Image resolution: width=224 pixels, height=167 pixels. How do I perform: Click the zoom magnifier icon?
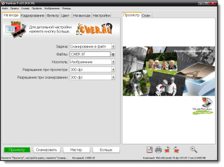click(x=194, y=149)
